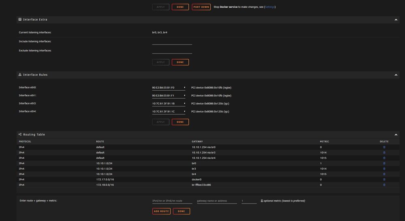The width and height of the screenshot is (405, 221).
Task: Focus the Exclude listening interfaces field
Action: tap(172, 51)
